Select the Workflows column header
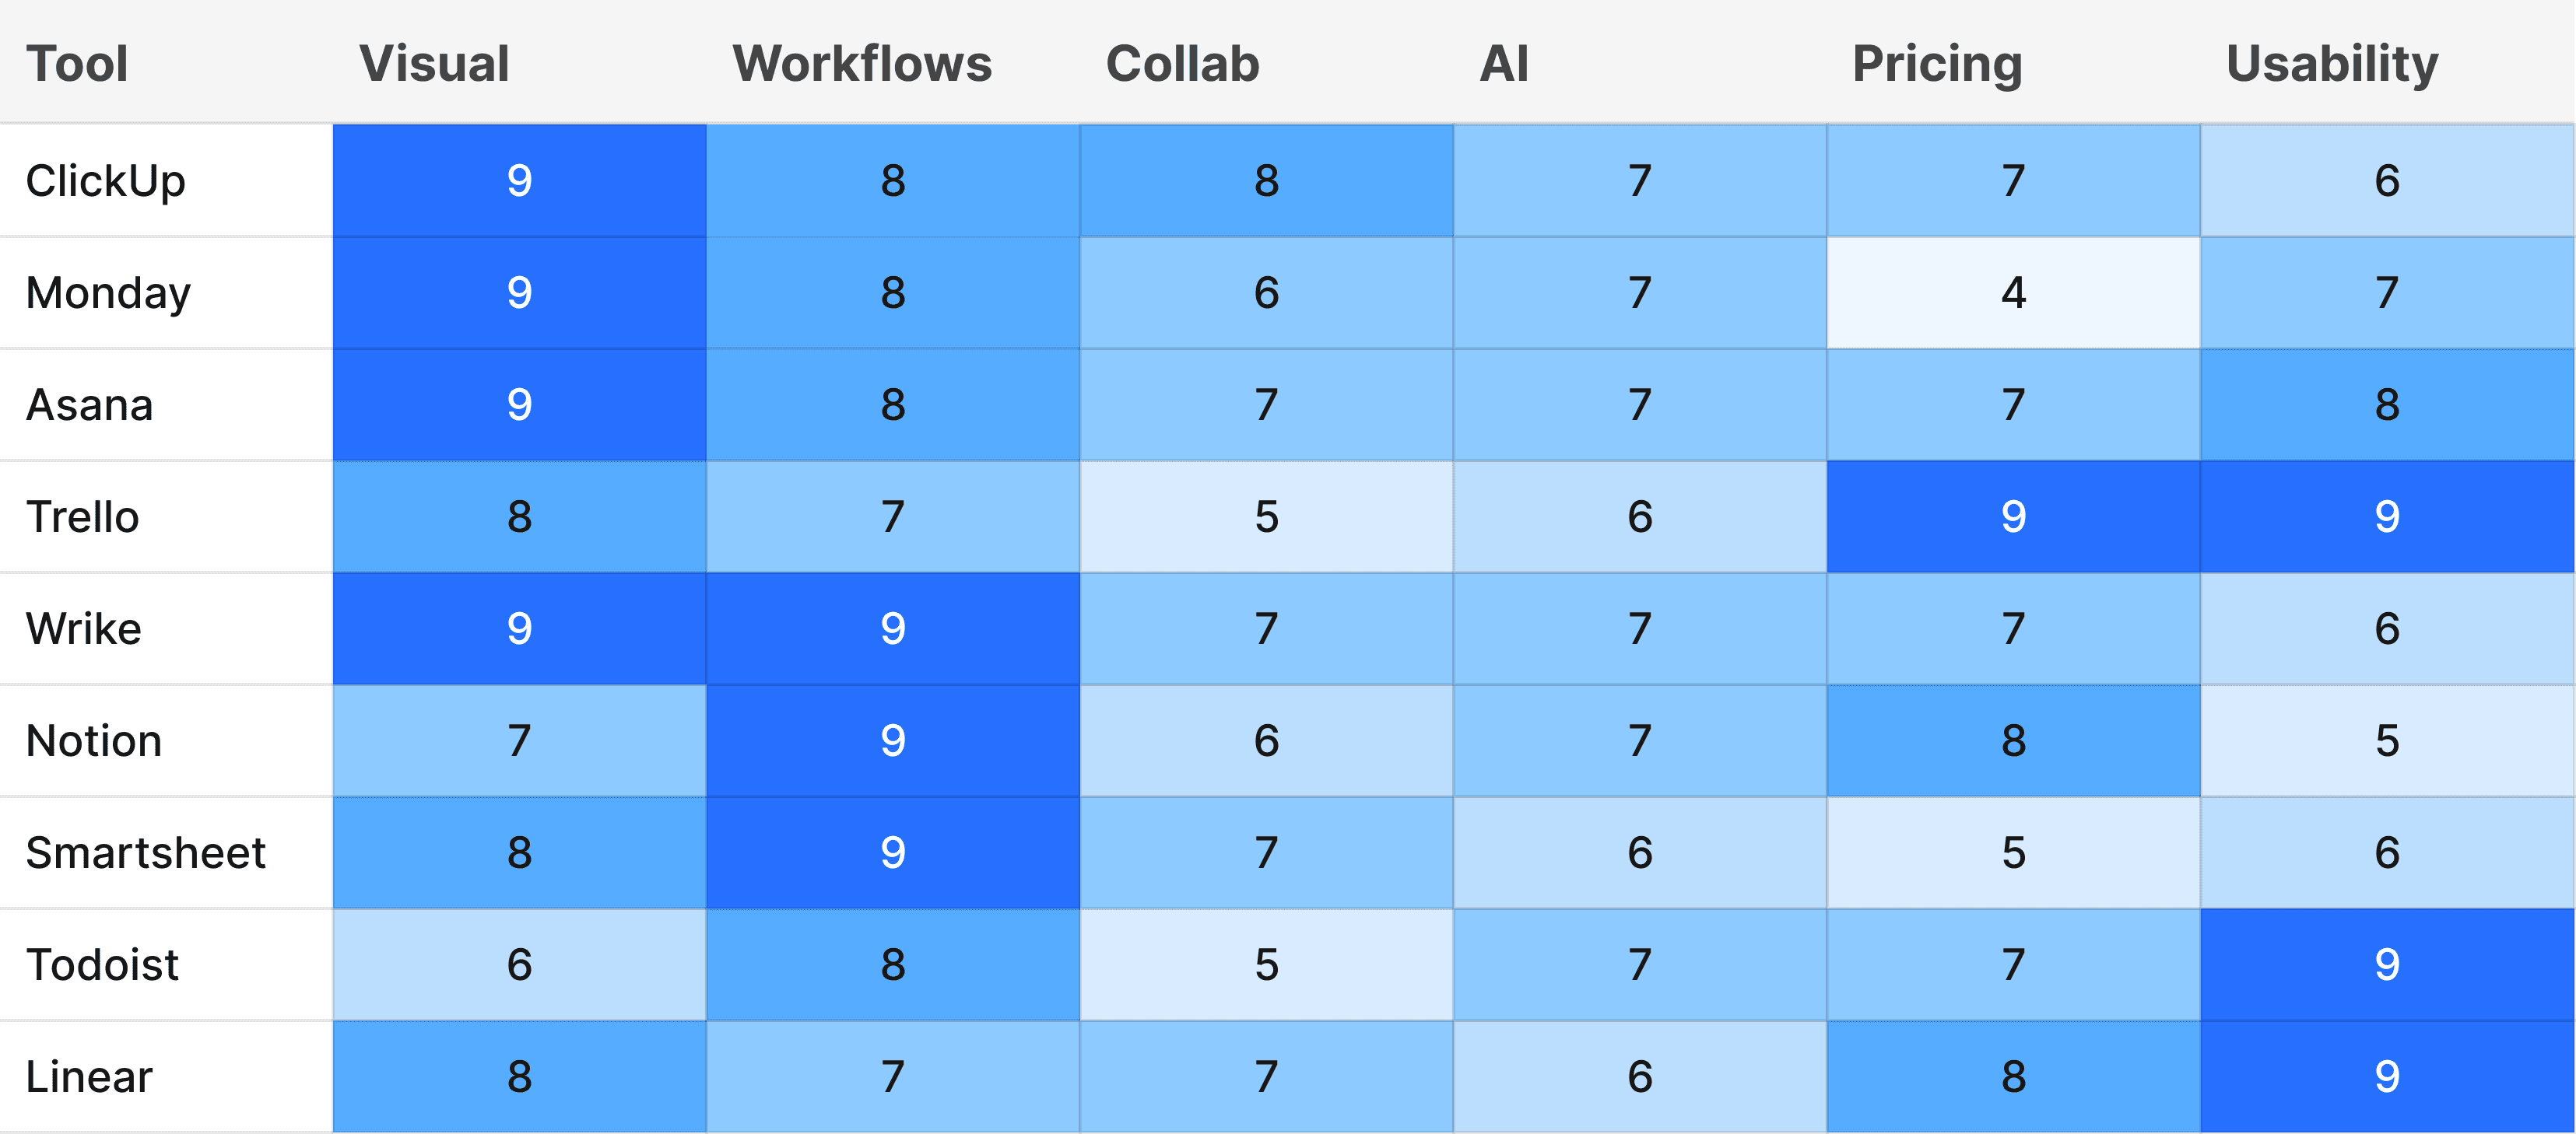The width and height of the screenshot is (2576, 1134). pyautogui.click(x=862, y=64)
